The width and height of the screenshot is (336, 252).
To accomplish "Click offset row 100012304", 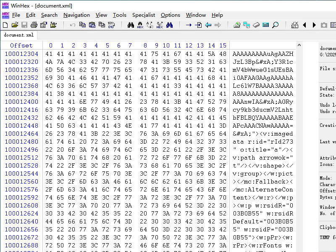I will pyautogui.click(x=21, y=54).
